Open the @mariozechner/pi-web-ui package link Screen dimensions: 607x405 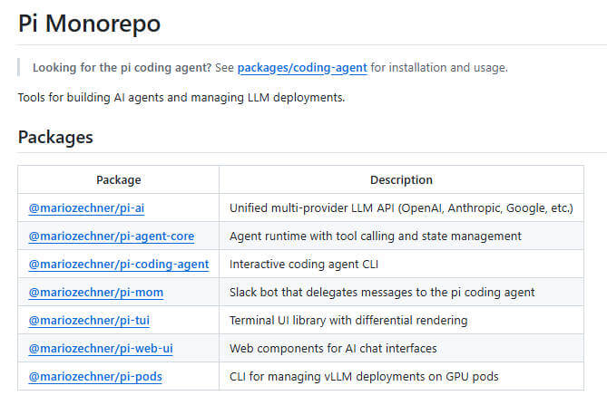coord(101,349)
